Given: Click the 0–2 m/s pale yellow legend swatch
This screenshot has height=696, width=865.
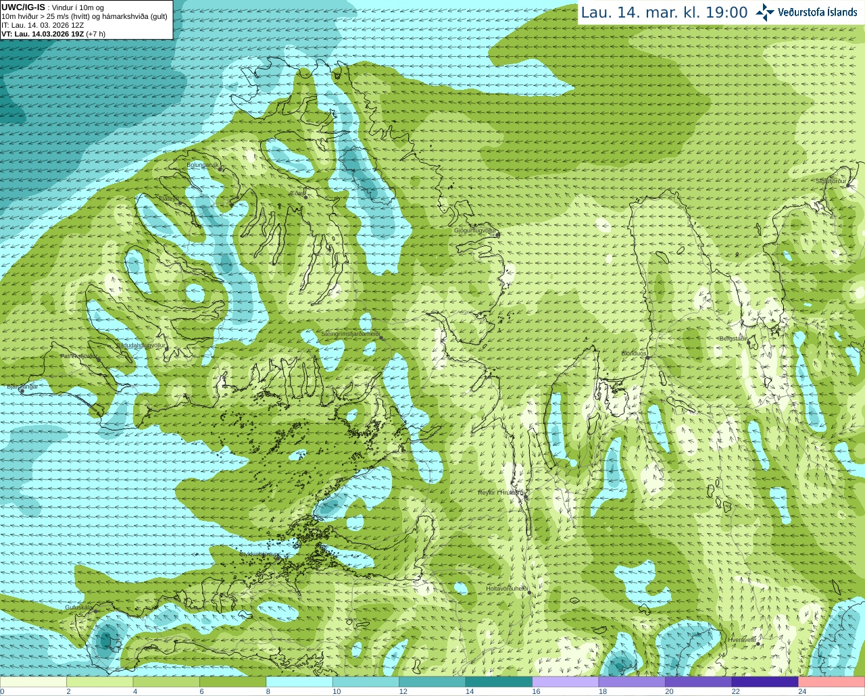Looking at the screenshot, I should click(x=34, y=682).
